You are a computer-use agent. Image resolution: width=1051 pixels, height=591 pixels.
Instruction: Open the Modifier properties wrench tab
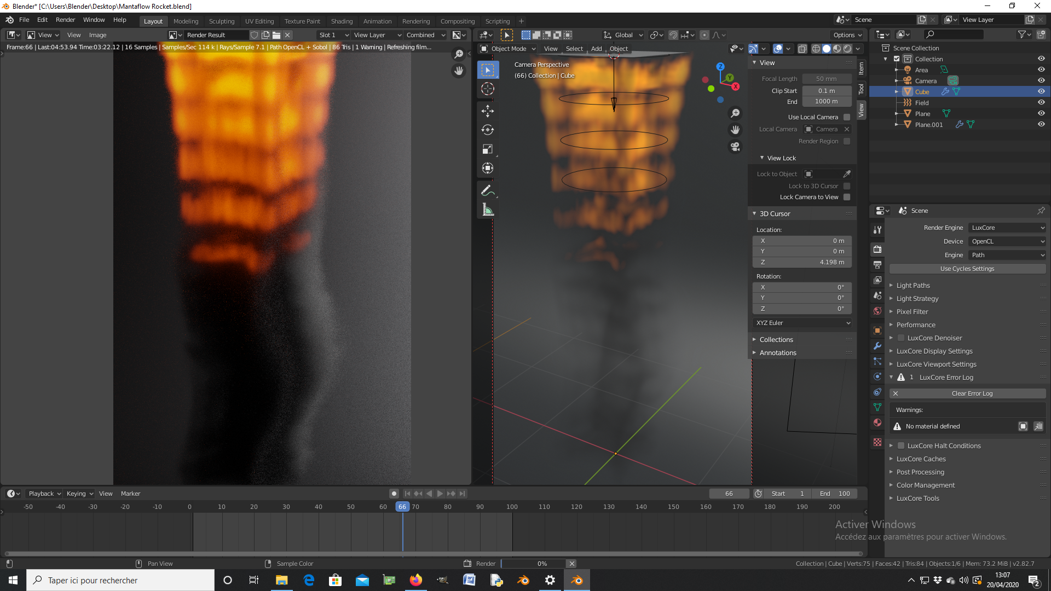click(x=877, y=346)
